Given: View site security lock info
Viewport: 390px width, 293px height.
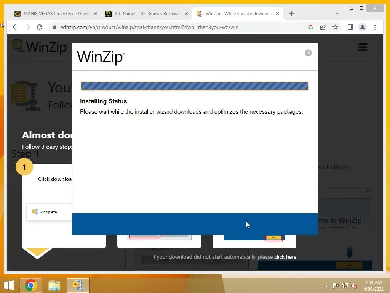Looking at the screenshot, I should 55,27.
